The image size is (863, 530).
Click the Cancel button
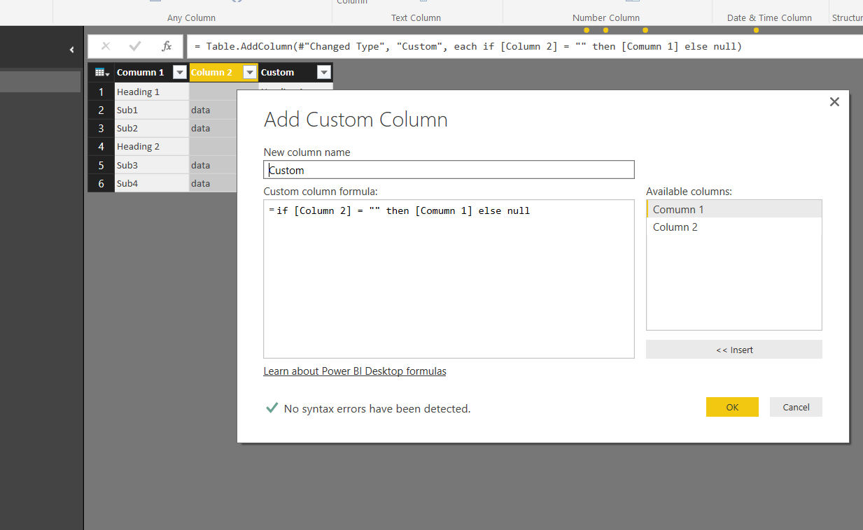796,407
